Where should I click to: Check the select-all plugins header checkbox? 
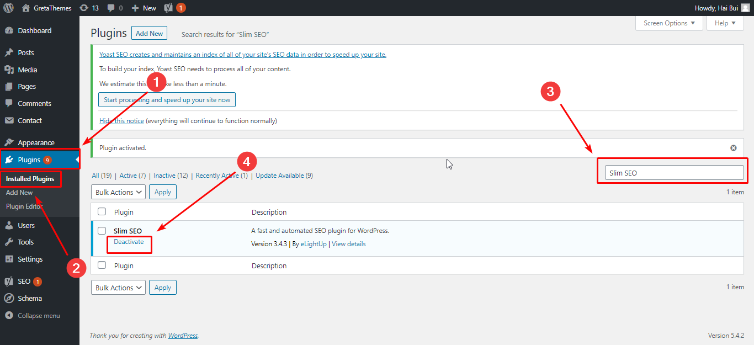pos(102,211)
